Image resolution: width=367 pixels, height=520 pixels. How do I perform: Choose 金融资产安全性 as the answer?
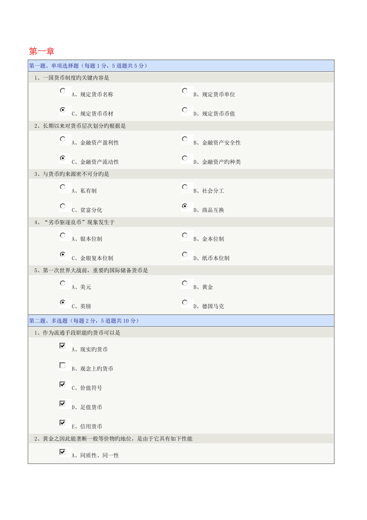coord(185,139)
